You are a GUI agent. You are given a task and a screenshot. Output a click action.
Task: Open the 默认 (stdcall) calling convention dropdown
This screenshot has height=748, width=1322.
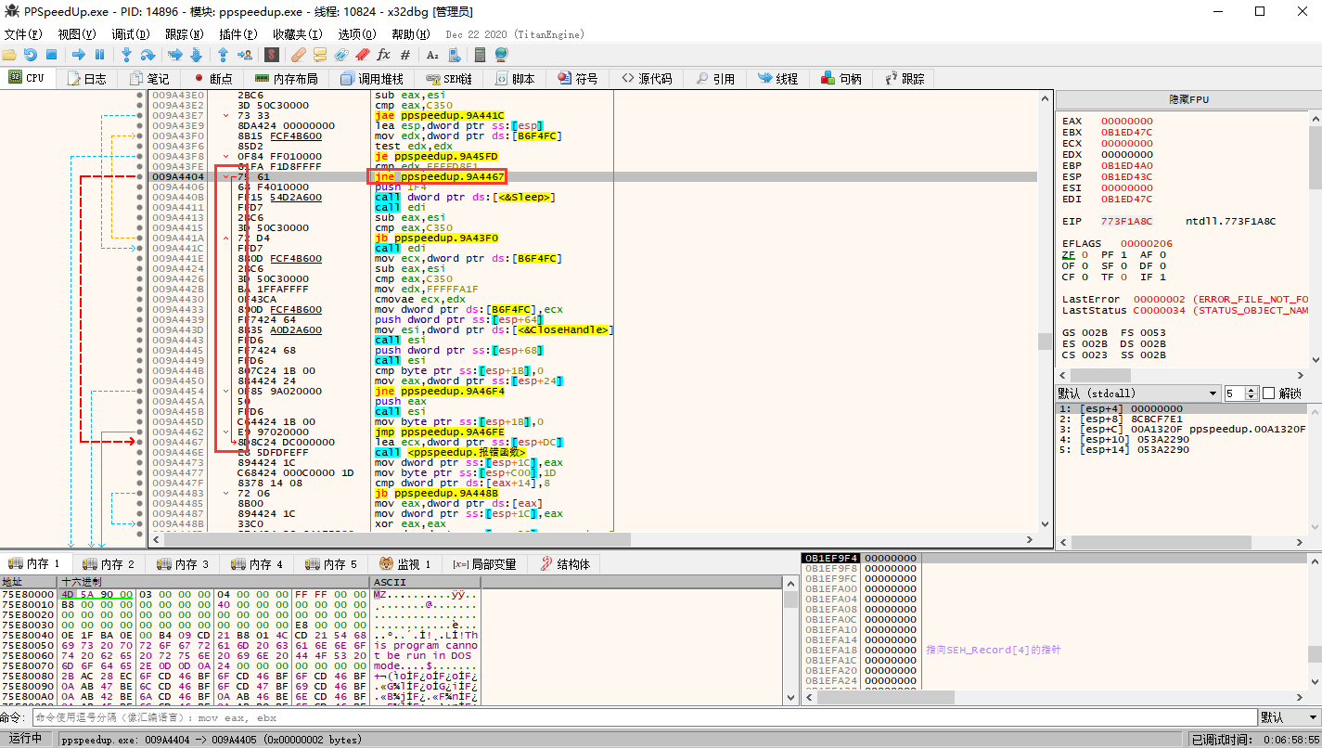(x=1137, y=393)
